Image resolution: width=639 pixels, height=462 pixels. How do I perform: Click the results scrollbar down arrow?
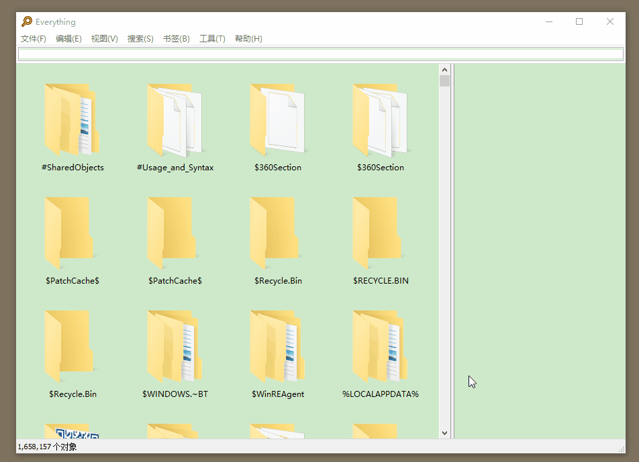click(x=444, y=433)
